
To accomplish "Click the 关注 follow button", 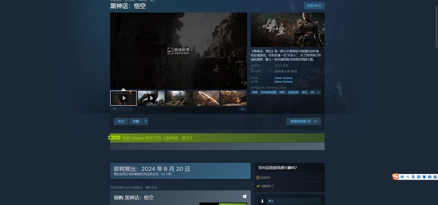I will [121, 121].
